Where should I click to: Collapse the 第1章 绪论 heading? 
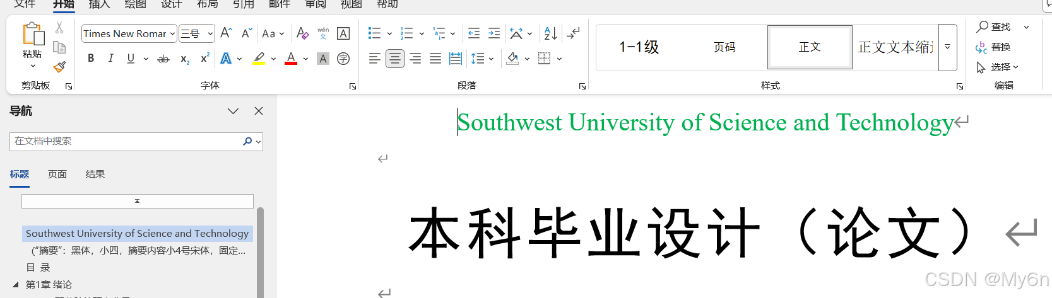(16, 285)
